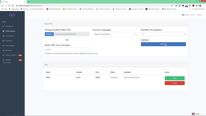Click the selected mp3 file name field
Viewport: 206px width, 116px height.
point(72,34)
